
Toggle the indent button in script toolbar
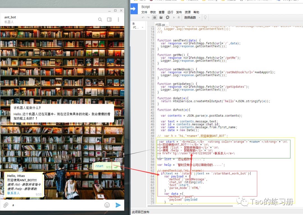(154, 17)
